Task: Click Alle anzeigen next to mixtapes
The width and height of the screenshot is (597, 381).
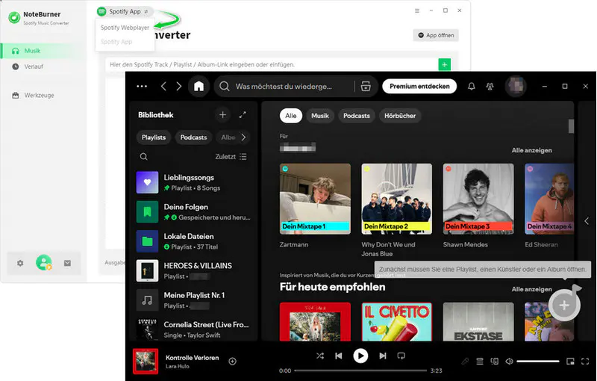Action: pos(531,150)
